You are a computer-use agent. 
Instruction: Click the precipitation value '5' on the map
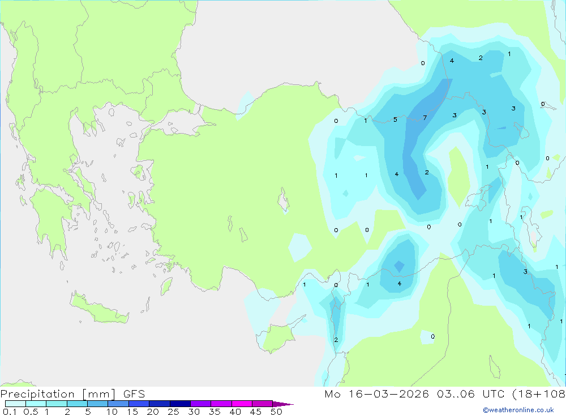pos(395,119)
